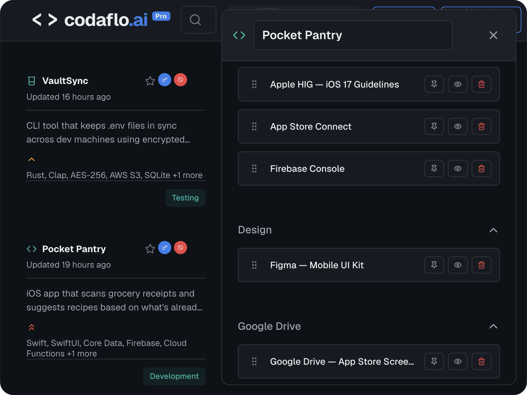Viewport: 527px width, 395px height.
Task: Edit the Pocket Pantry title field
Action: click(353, 35)
